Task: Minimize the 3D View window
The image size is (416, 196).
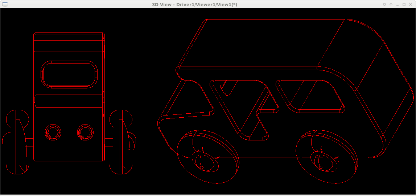Action: tap(398, 4)
